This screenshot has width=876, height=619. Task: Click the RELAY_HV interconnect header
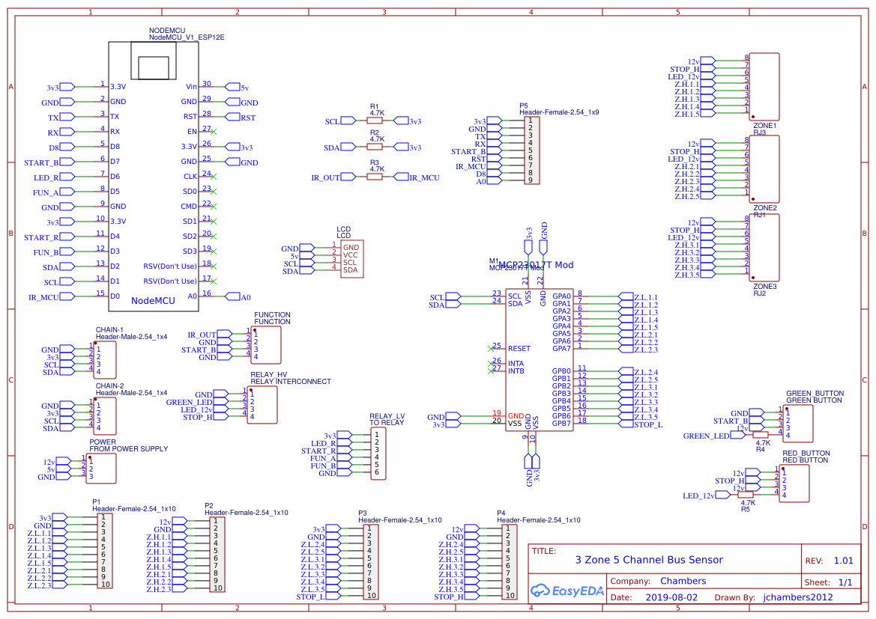pos(262,404)
